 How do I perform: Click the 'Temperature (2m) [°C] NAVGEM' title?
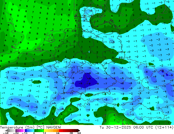(x=30, y=127)
